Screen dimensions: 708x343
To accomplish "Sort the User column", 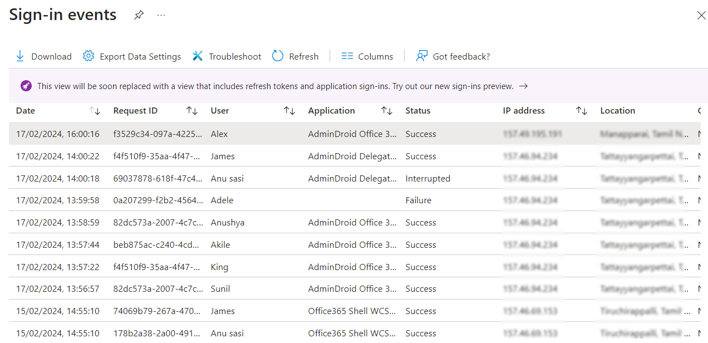I will pos(289,111).
